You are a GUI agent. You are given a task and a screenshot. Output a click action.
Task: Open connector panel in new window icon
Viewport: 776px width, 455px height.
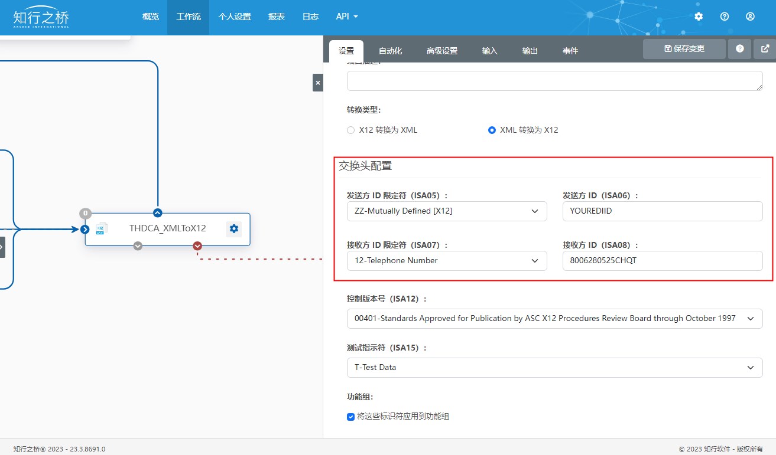tap(765, 49)
